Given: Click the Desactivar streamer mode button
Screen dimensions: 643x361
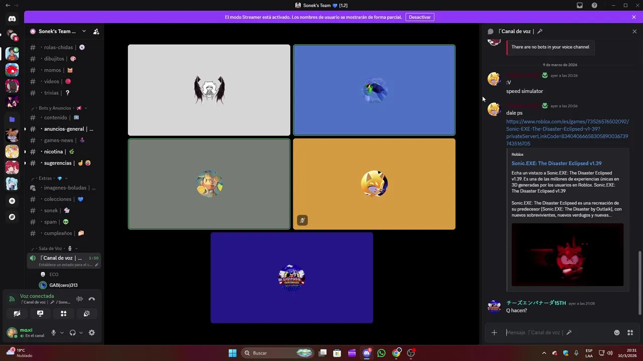Looking at the screenshot, I should click(x=419, y=17).
